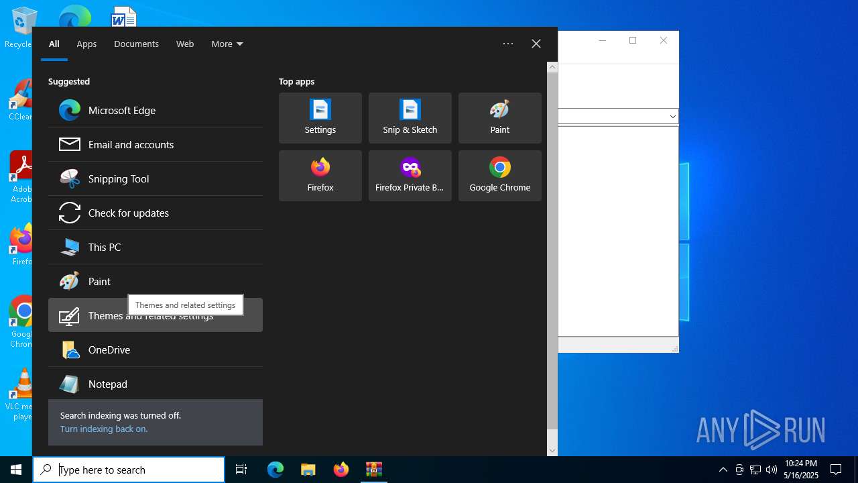The width and height of the screenshot is (858, 483).
Task: Open the Windows Start menu
Action: click(x=16, y=470)
